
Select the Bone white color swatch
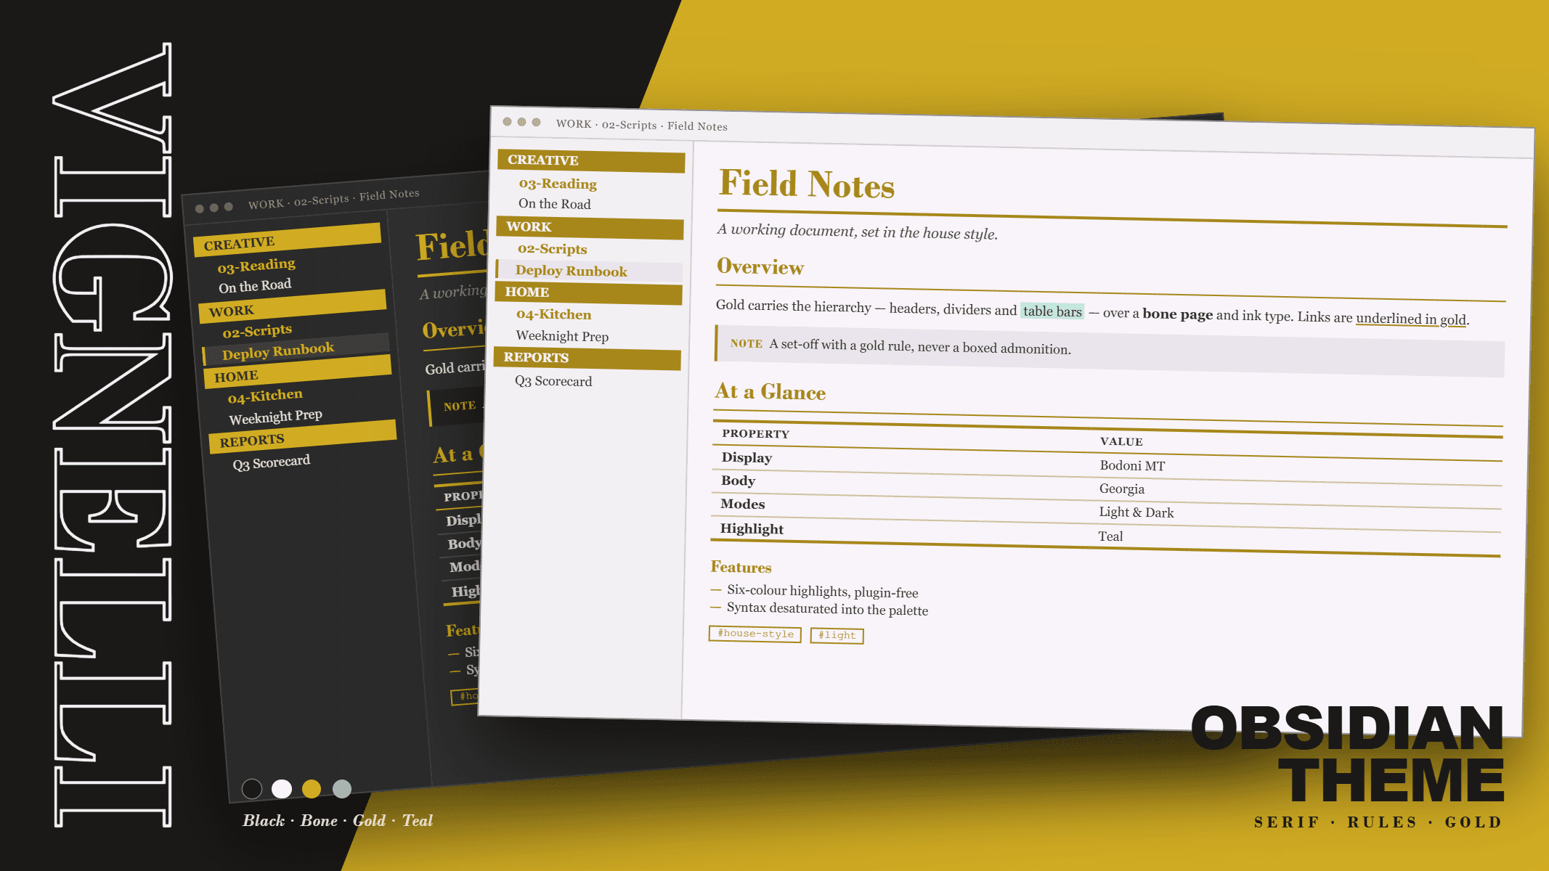(x=282, y=788)
